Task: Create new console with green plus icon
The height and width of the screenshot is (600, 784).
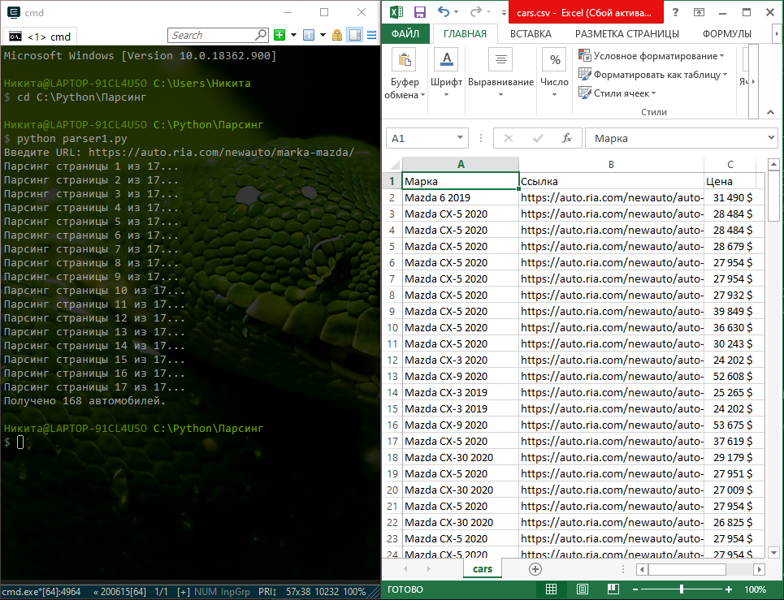Action: coord(279,35)
